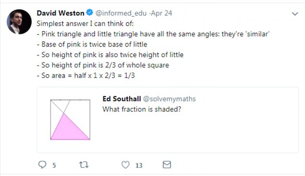Click the blue verified badge

89,13
